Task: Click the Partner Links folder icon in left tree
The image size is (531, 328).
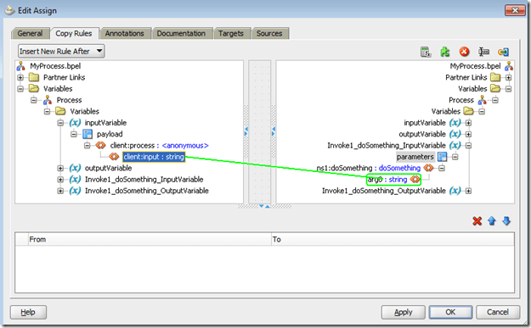Action: point(34,78)
